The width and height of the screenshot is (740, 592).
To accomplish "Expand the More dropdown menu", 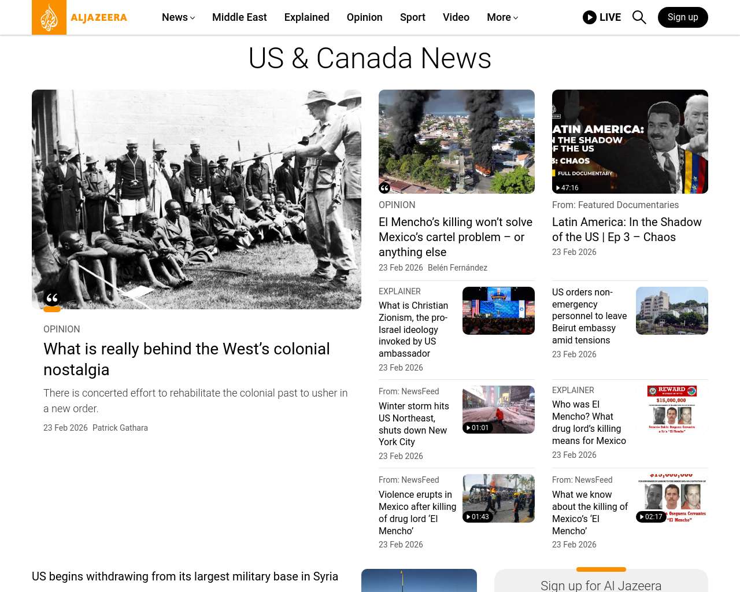I will [x=502, y=17].
